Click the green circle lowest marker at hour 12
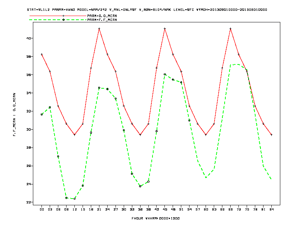Screen dimensions: 296x228 pos(75,199)
